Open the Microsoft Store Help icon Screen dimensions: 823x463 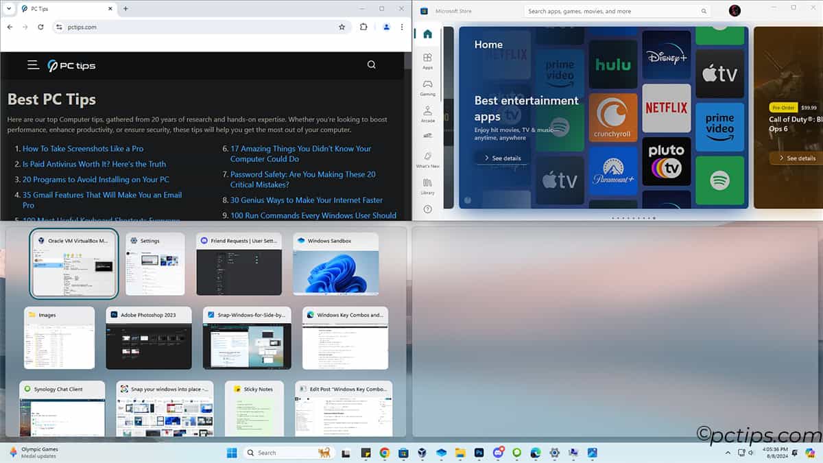pos(427,209)
